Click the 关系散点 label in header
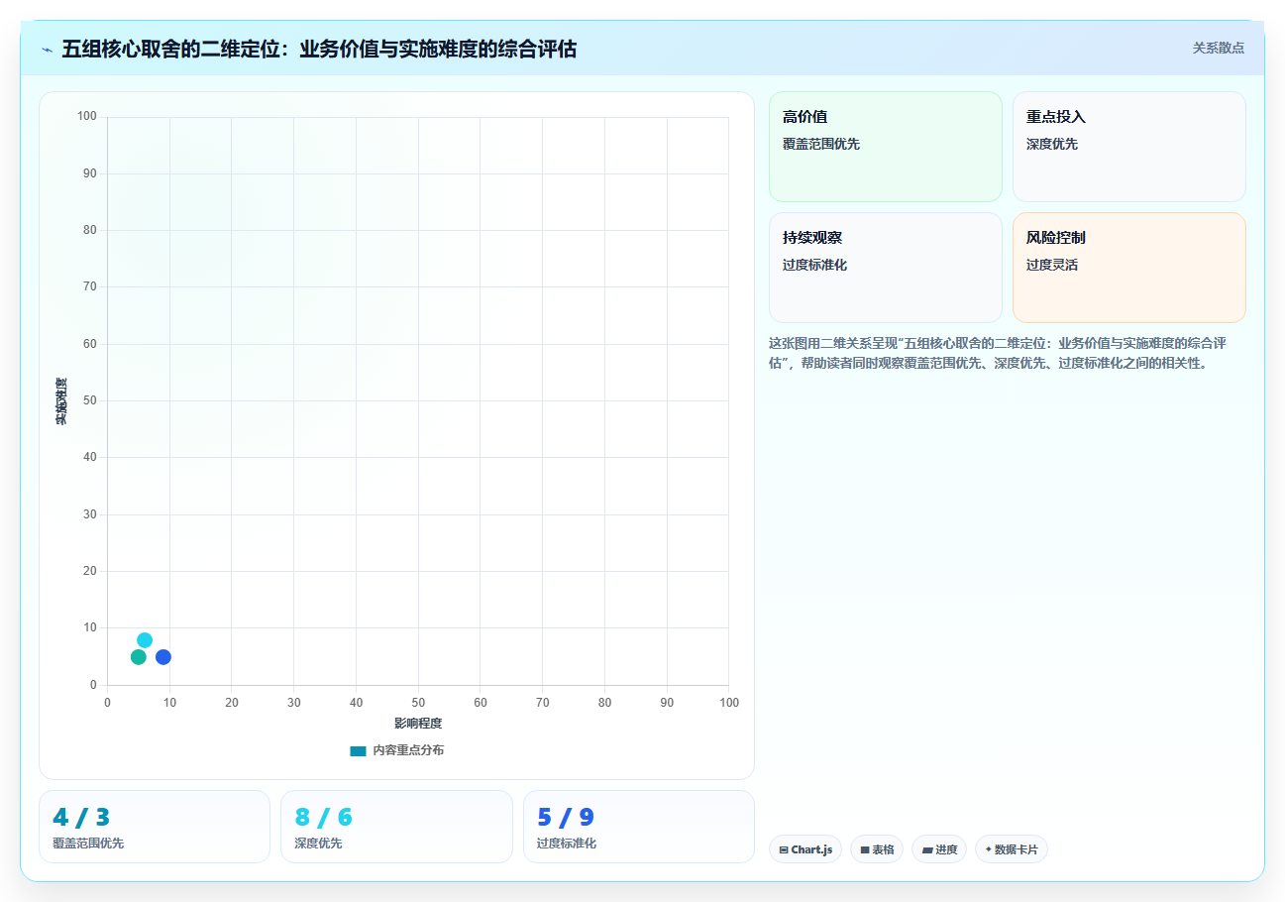Viewport: 1285px width, 902px height. pyautogui.click(x=1218, y=48)
